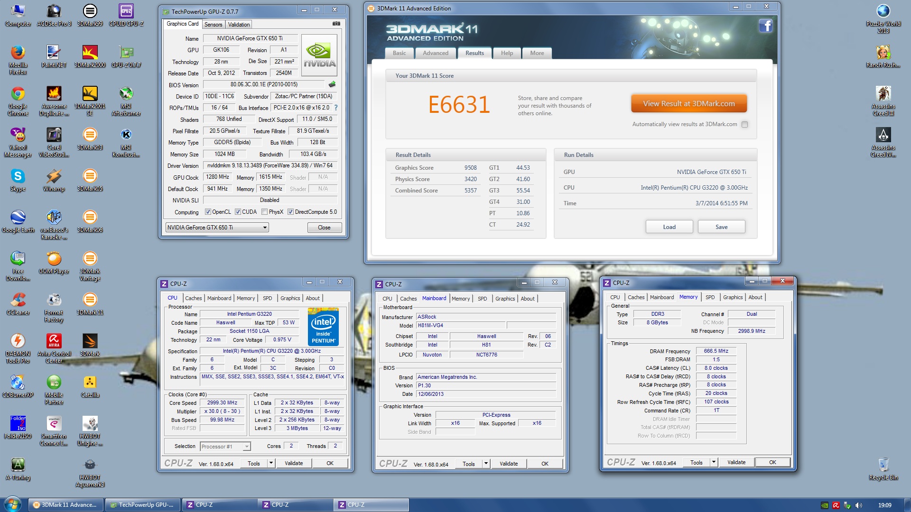This screenshot has height=512, width=911.
Task: Open the MSI Afterburner desktop icon
Action: point(126,101)
